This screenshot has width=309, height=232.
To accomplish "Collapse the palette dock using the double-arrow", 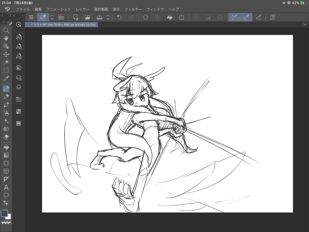I will pos(15,15).
